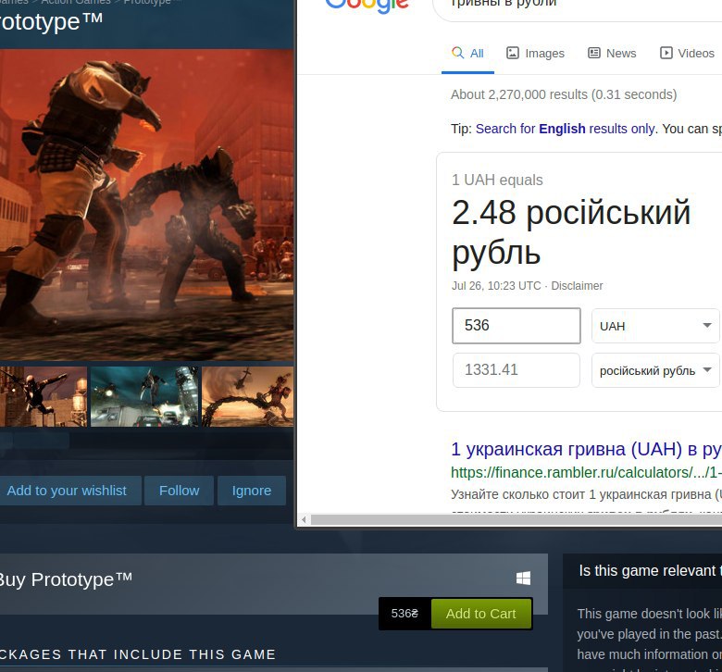Click the News tab newspaper icon

click(x=594, y=53)
